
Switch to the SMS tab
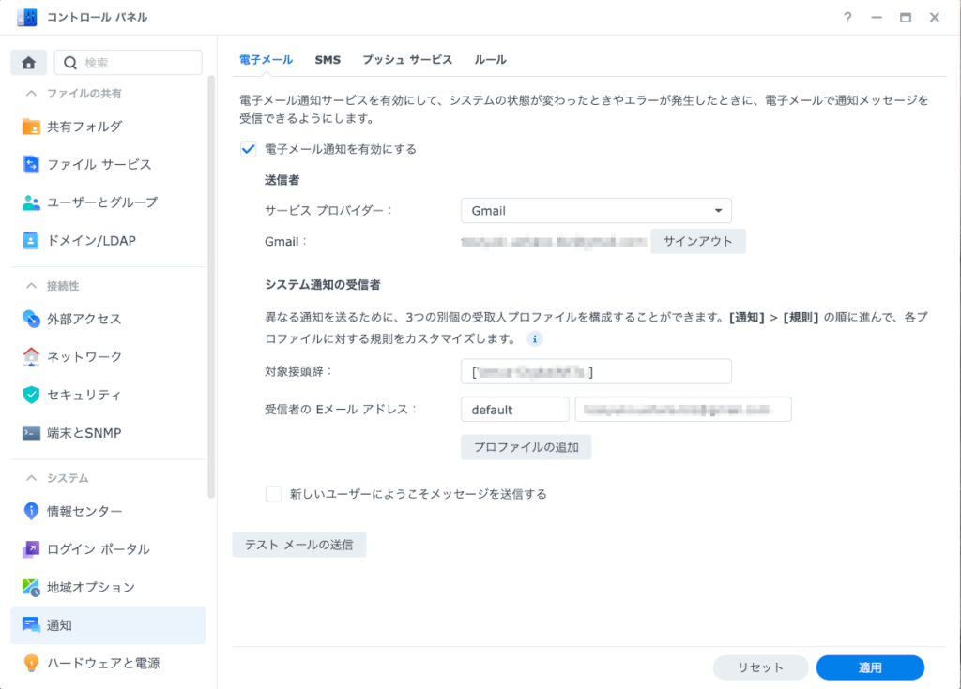pos(328,60)
